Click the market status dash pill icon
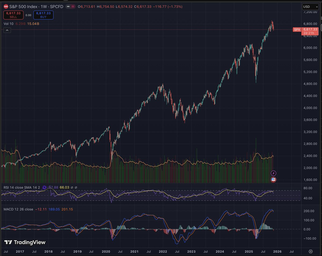The width and height of the screenshot is (322, 256). tap(68, 6)
